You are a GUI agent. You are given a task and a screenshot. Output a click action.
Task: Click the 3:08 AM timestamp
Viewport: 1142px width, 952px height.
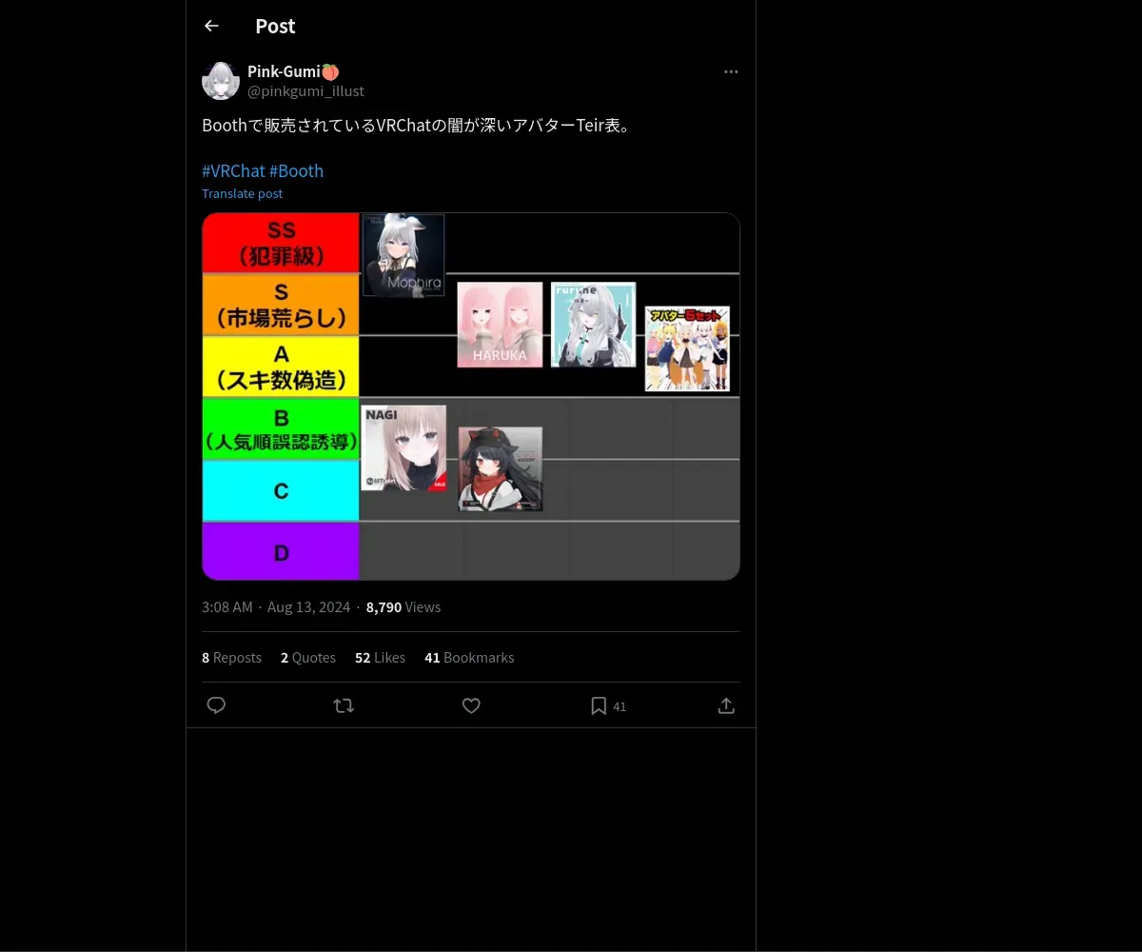pos(227,607)
